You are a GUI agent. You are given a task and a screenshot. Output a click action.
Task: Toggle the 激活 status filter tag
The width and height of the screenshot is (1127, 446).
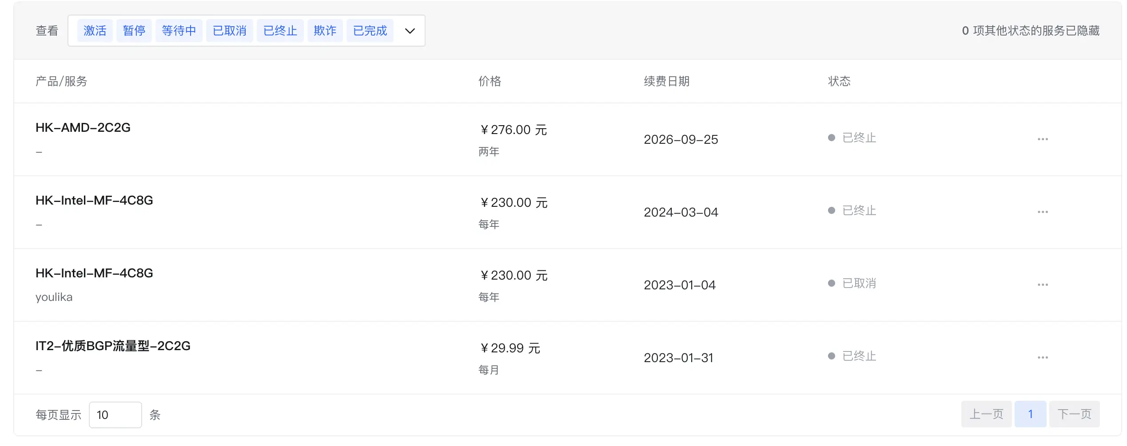[x=95, y=31]
